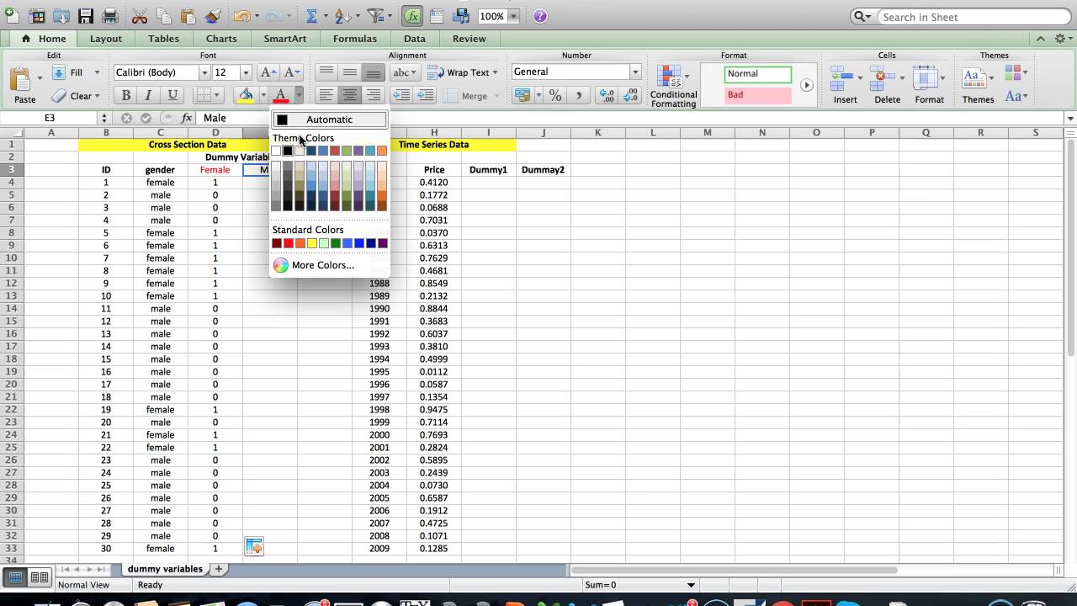Click the decrease indent icon
This screenshot has width=1077, height=606.
(401, 95)
